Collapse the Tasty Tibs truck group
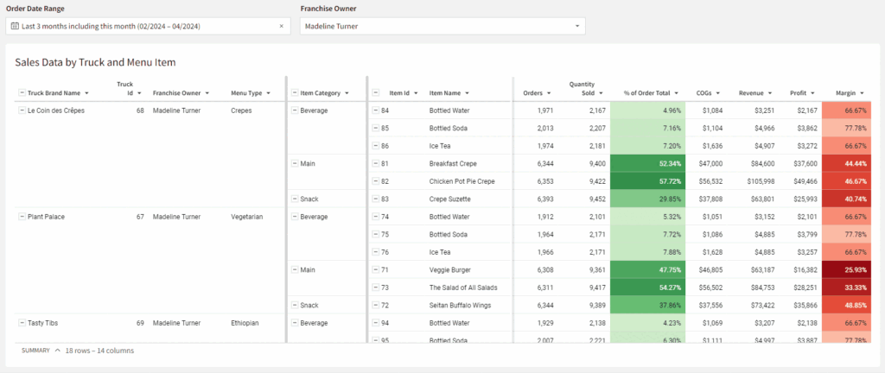 [22, 323]
